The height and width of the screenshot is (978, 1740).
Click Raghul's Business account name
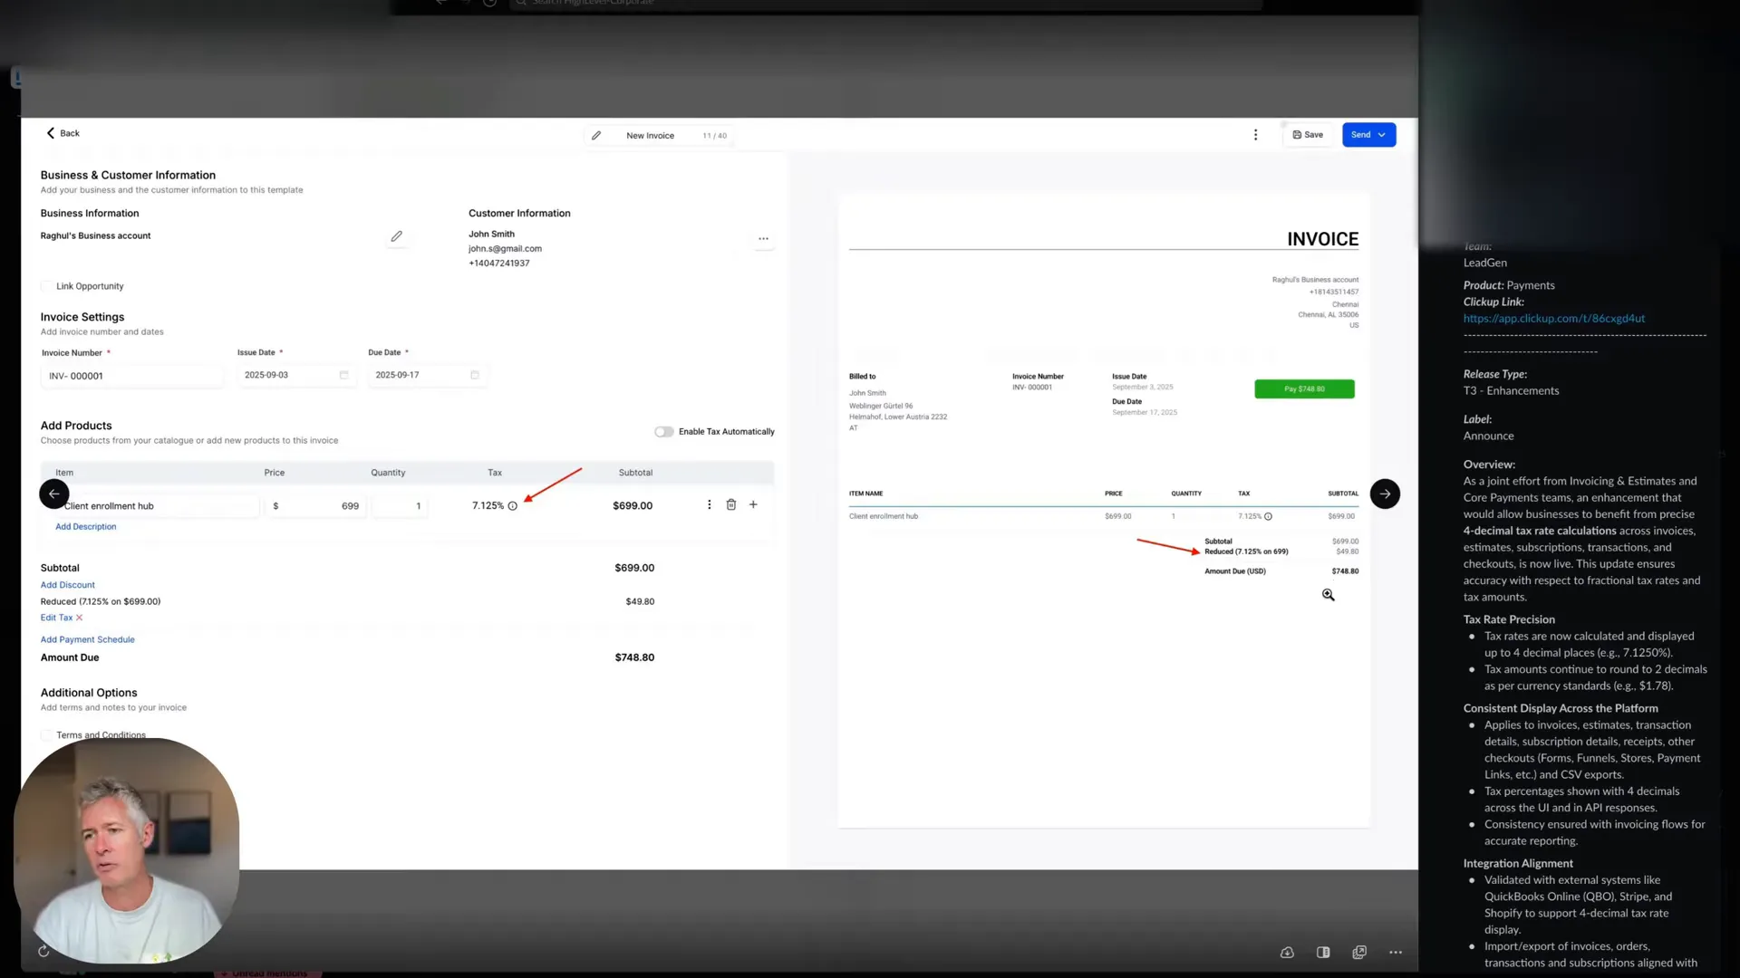95,236
